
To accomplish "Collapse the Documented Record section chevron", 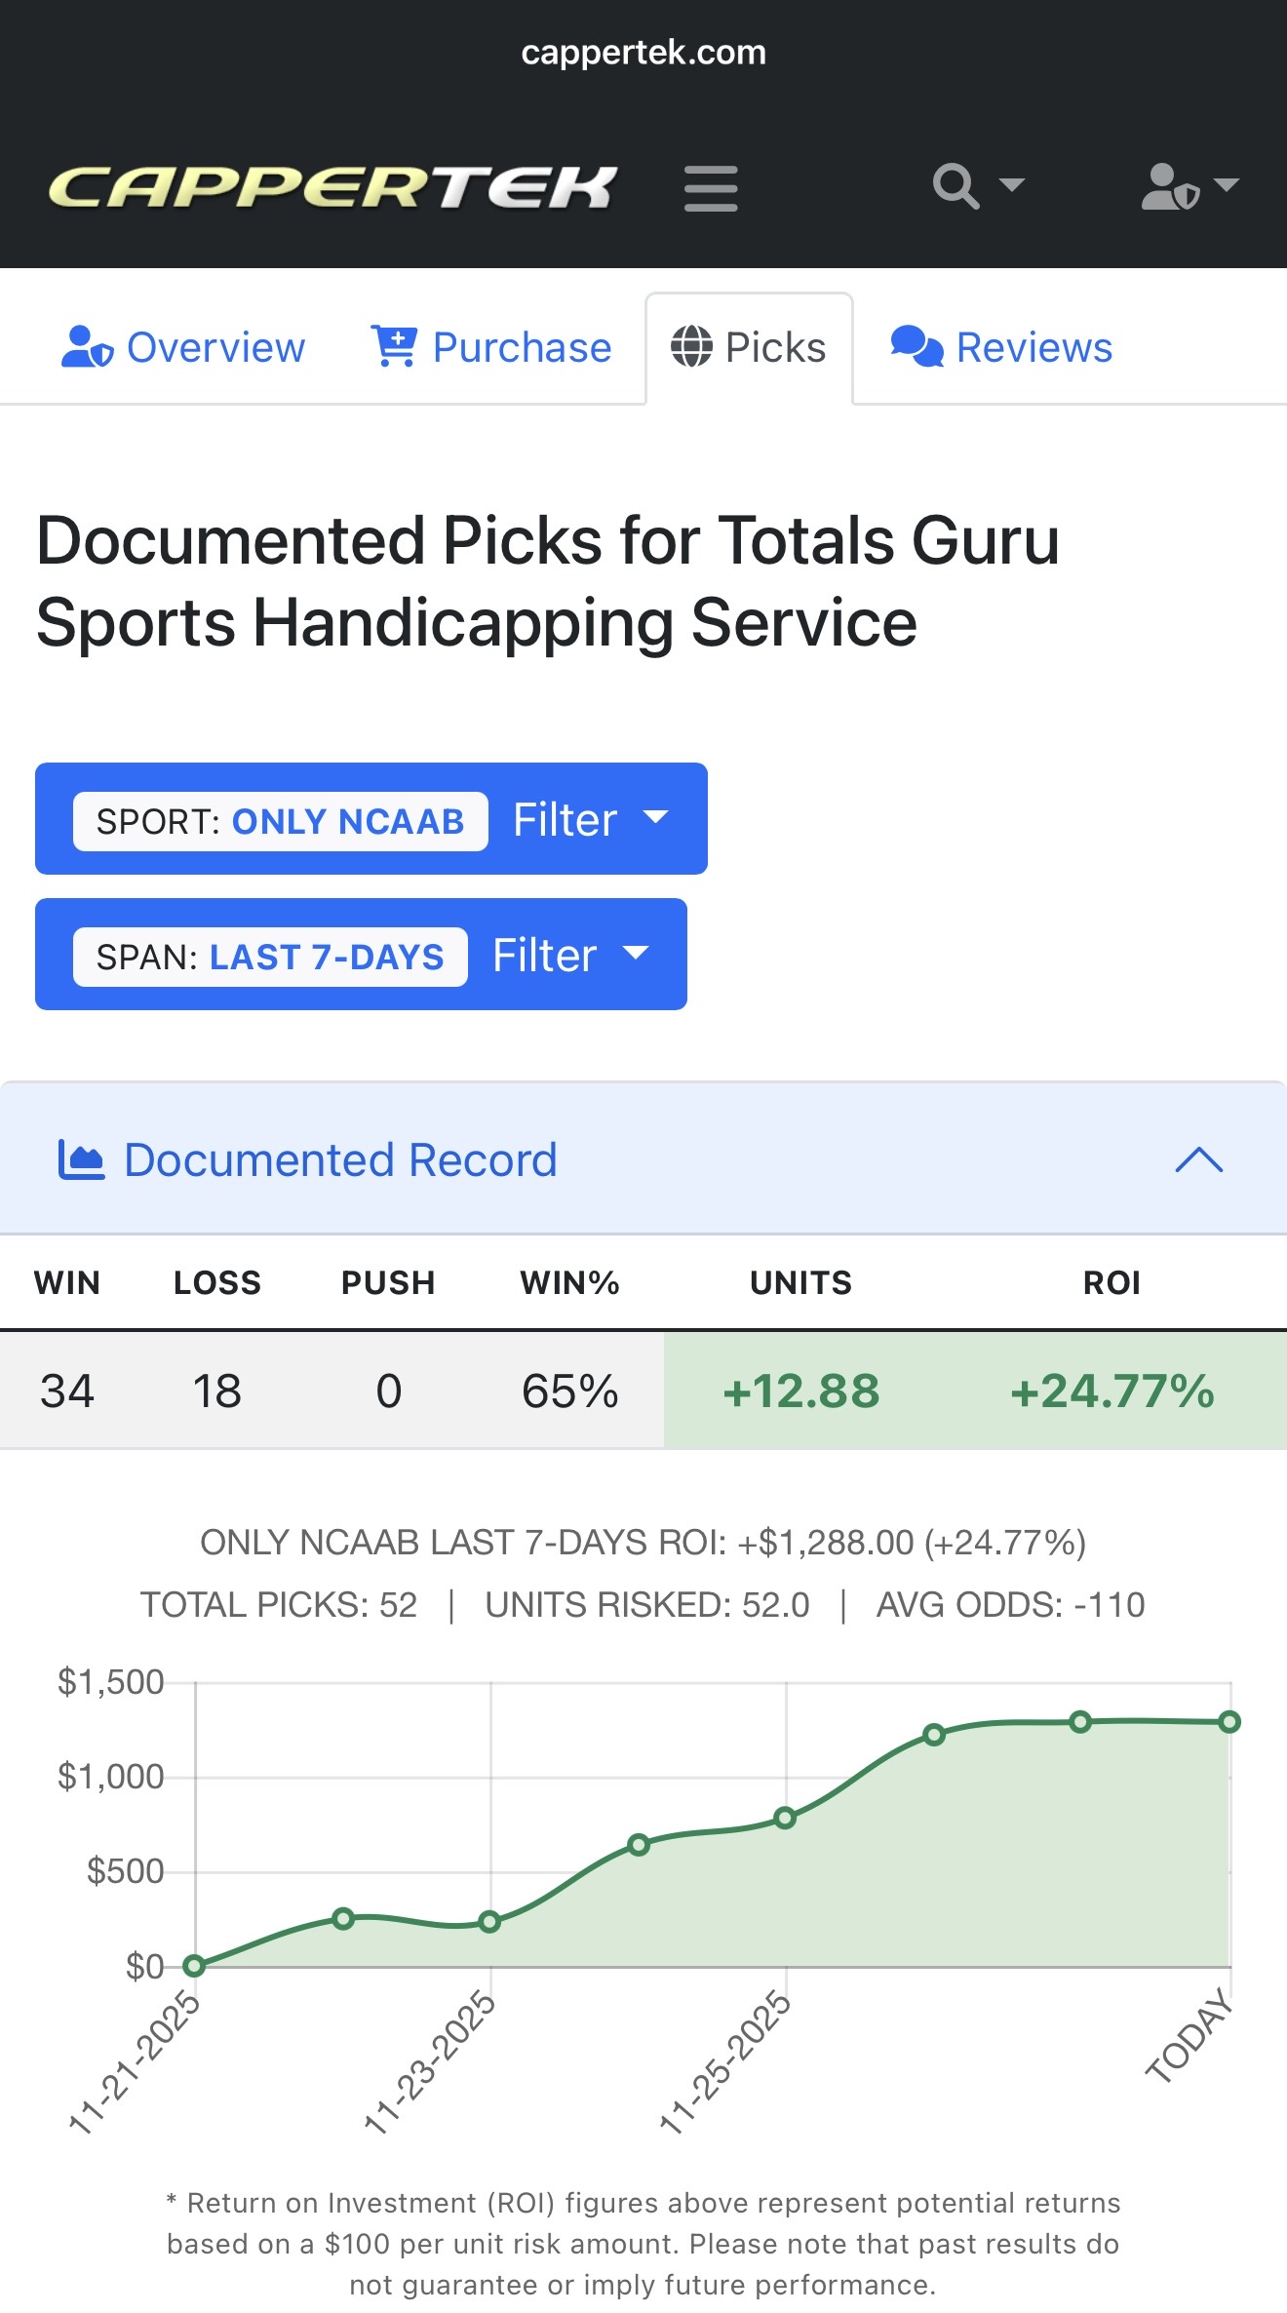I will [x=1198, y=1159].
